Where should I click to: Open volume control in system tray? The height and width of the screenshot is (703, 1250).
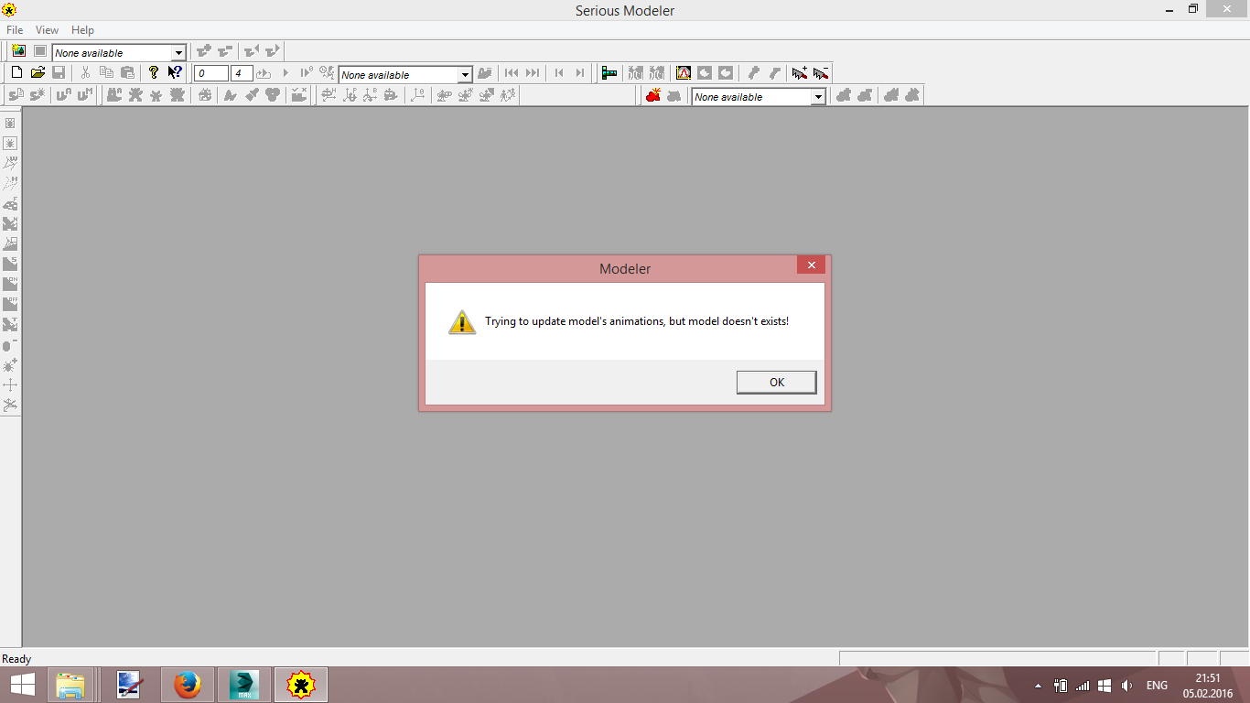pyautogui.click(x=1126, y=686)
